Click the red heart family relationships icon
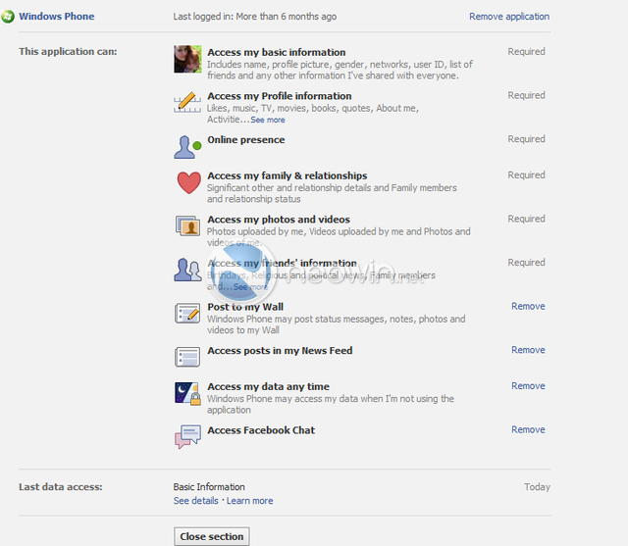This screenshot has height=546, width=628. [x=188, y=182]
